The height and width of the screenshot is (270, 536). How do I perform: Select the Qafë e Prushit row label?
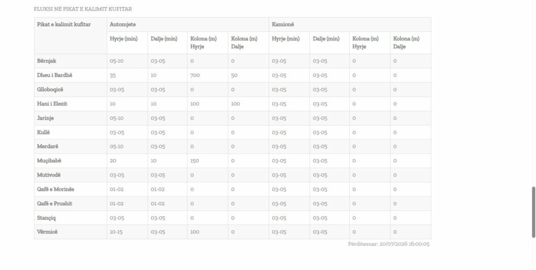(x=54, y=204)
